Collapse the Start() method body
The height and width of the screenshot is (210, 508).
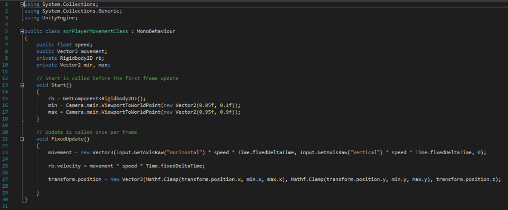coord(22,85)
